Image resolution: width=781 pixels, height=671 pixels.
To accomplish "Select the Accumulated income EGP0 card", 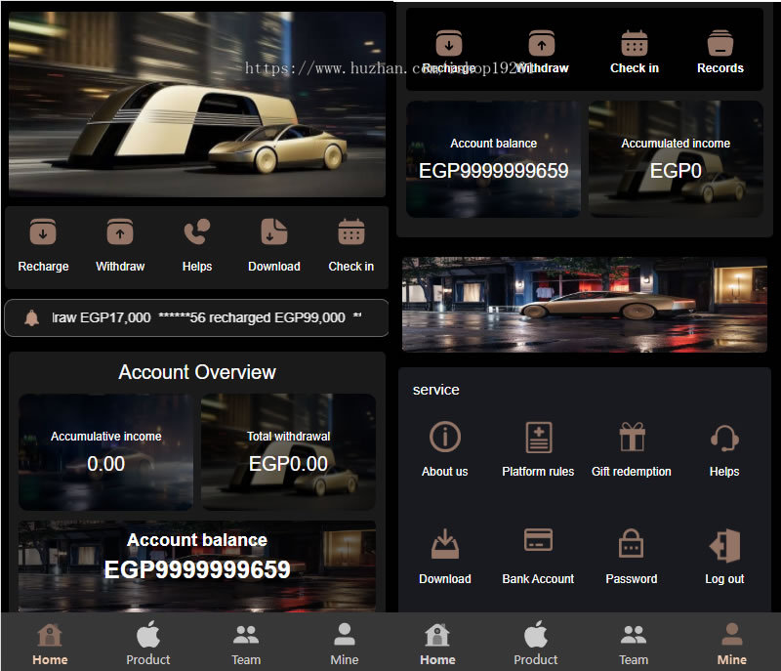I will click(676, 159).
